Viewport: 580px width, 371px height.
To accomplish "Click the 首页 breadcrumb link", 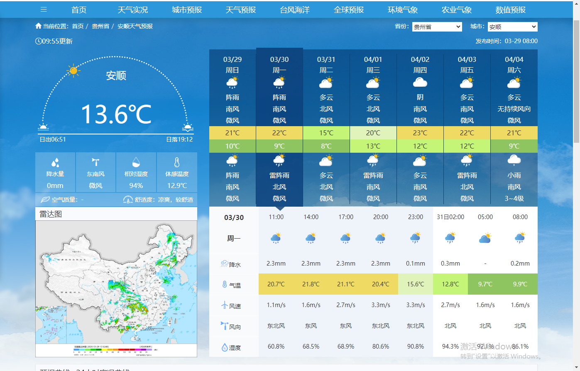I will (x=78, y=26).
